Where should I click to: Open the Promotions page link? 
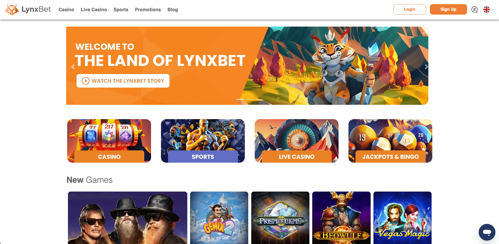(148, 10)
